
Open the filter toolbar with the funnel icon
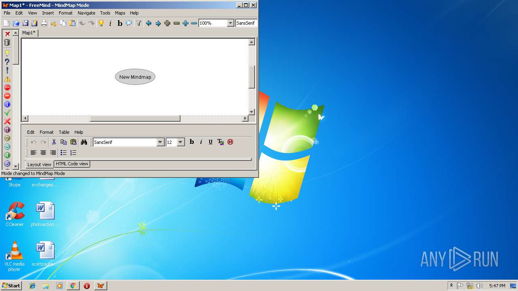click(x=139, y=23)
